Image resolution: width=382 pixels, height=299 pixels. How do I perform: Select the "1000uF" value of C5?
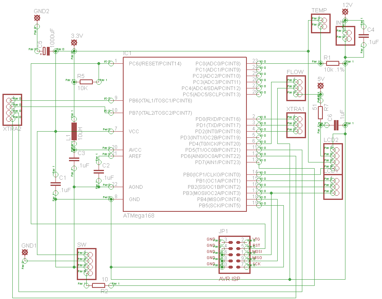point(52,37)
